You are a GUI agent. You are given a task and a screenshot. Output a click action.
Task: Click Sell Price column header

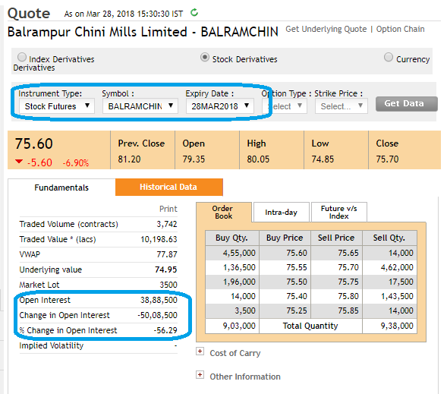coord(336,238)
